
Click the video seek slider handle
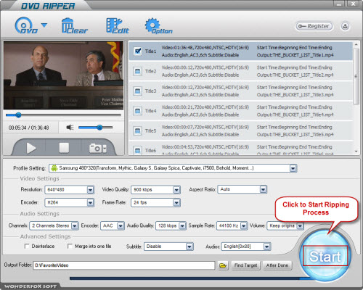[x=18, y=115]
